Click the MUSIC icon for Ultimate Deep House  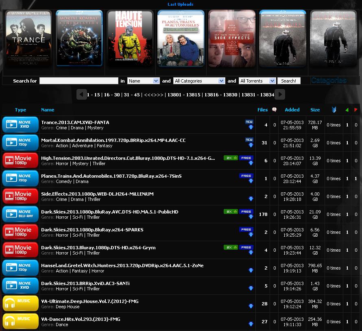click(x=20, y=303)
